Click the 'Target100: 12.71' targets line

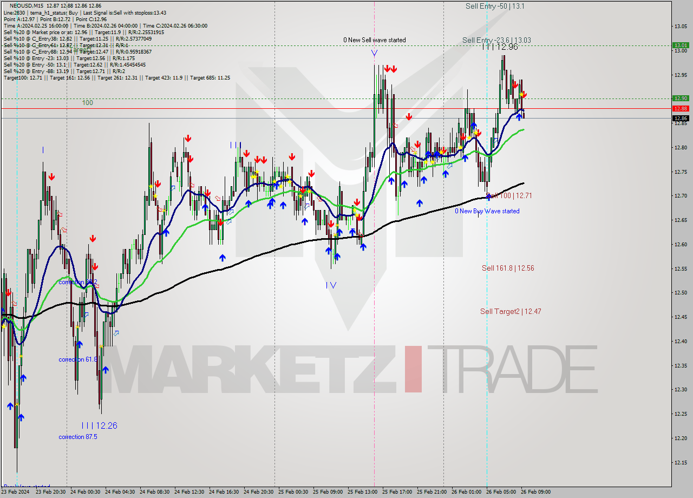[117, 77]
